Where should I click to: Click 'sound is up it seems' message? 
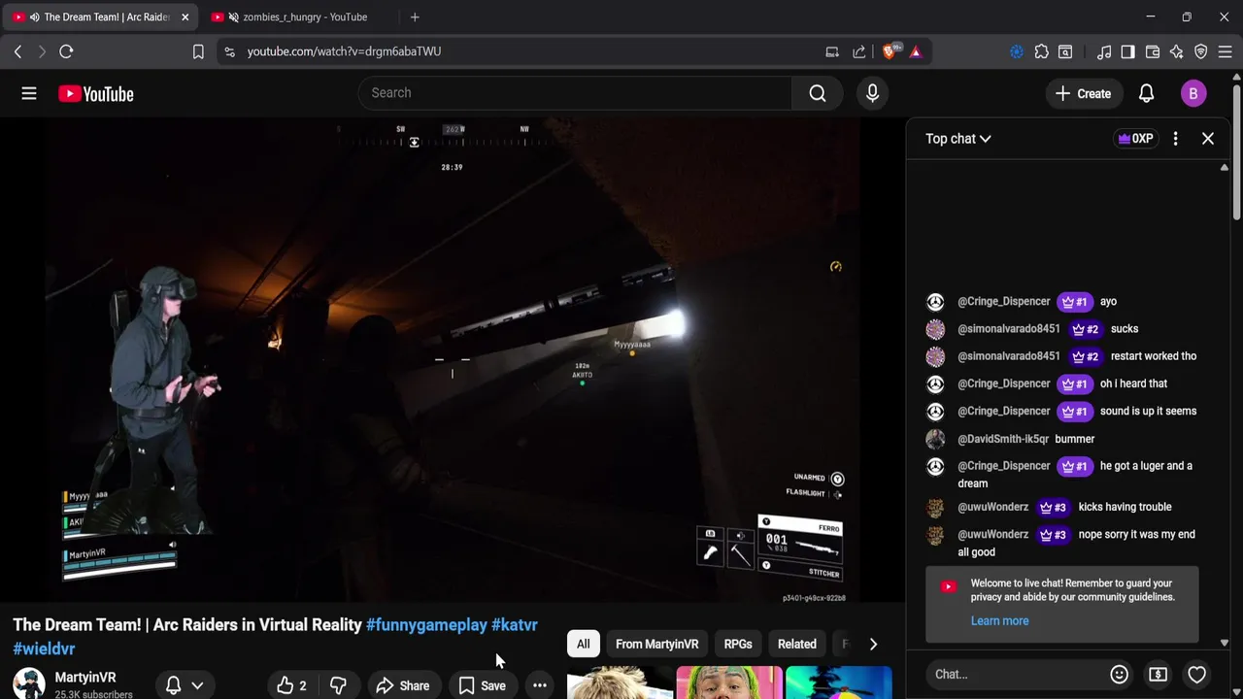tap(1148, 411)
